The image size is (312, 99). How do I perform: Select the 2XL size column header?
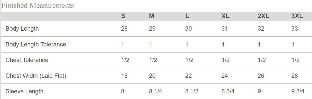pos(263,16)
